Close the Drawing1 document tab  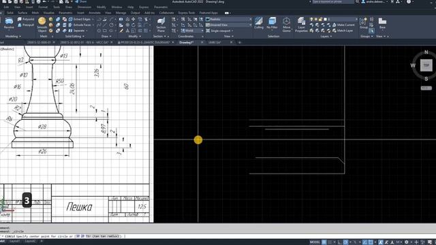click(x=202, y=42)
